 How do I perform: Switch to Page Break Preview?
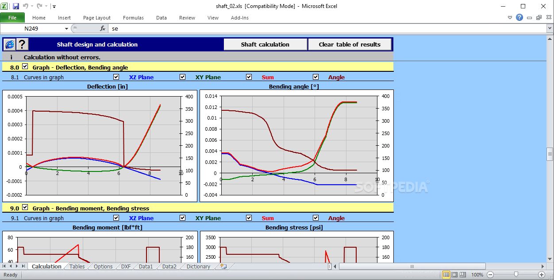click(462, 275)
